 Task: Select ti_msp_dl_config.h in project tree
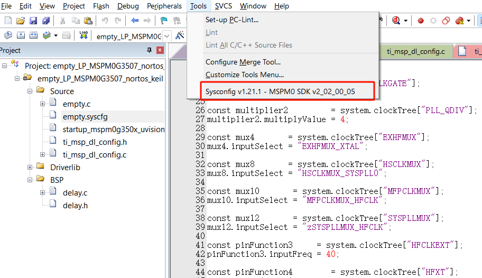[x=95, y=142]
